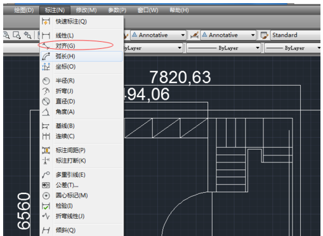This screenshot has height=236, width=323.
Task: Open the Standard table style dropdown
Action: pos(296,35)
